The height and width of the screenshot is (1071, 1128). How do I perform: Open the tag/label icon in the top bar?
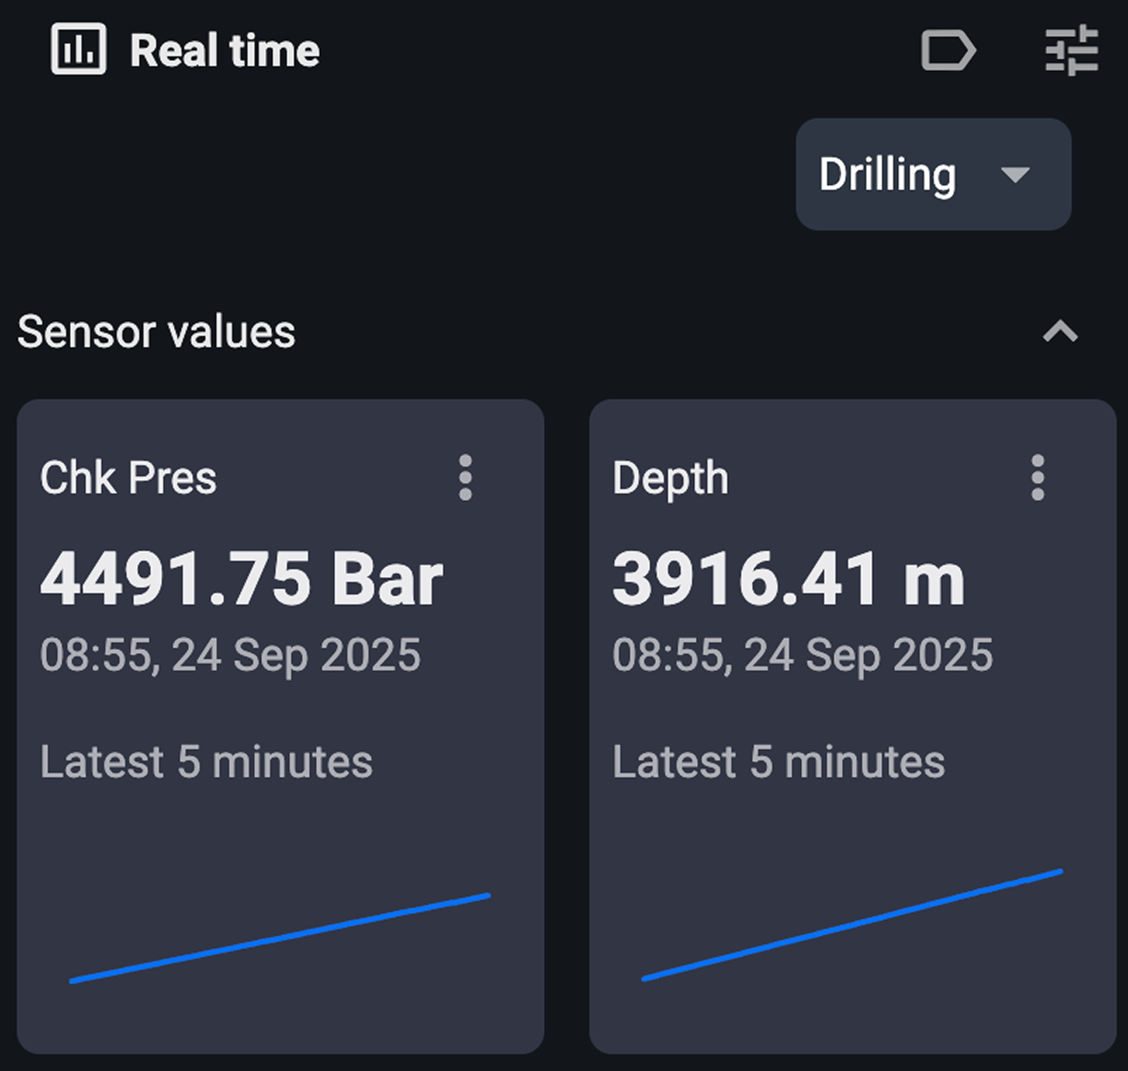tap(948, 49)
